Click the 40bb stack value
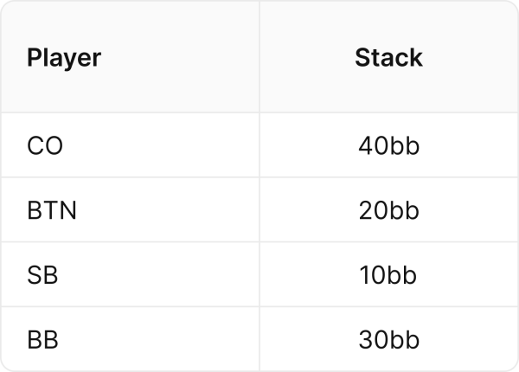 click(x=388, y=145)
